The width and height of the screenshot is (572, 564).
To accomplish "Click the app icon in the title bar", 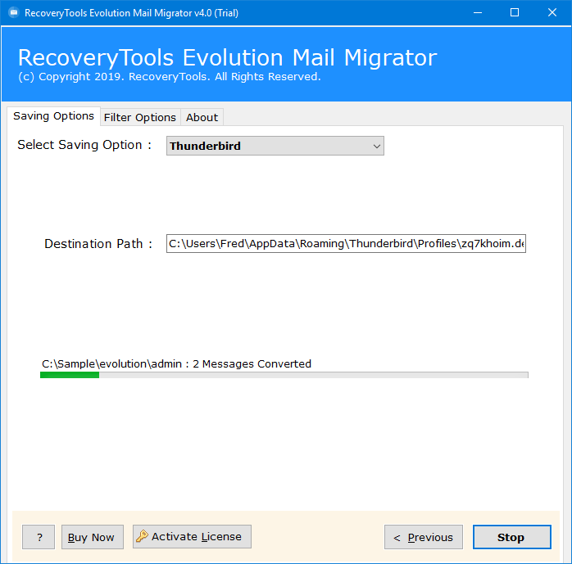I will [x=14, y=13].
